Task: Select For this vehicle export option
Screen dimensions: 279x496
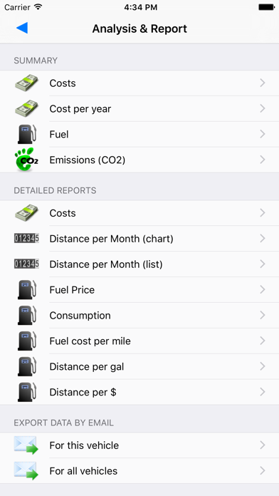Action: tap(139, 445)
